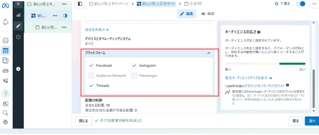This screenshot has height=135, width=319.
Task: Toggle the draft status switch
Action: pos(300,4)
